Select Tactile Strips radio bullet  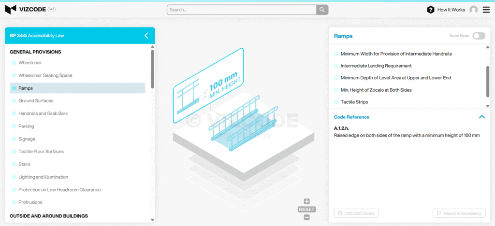[x=336, y=102]
